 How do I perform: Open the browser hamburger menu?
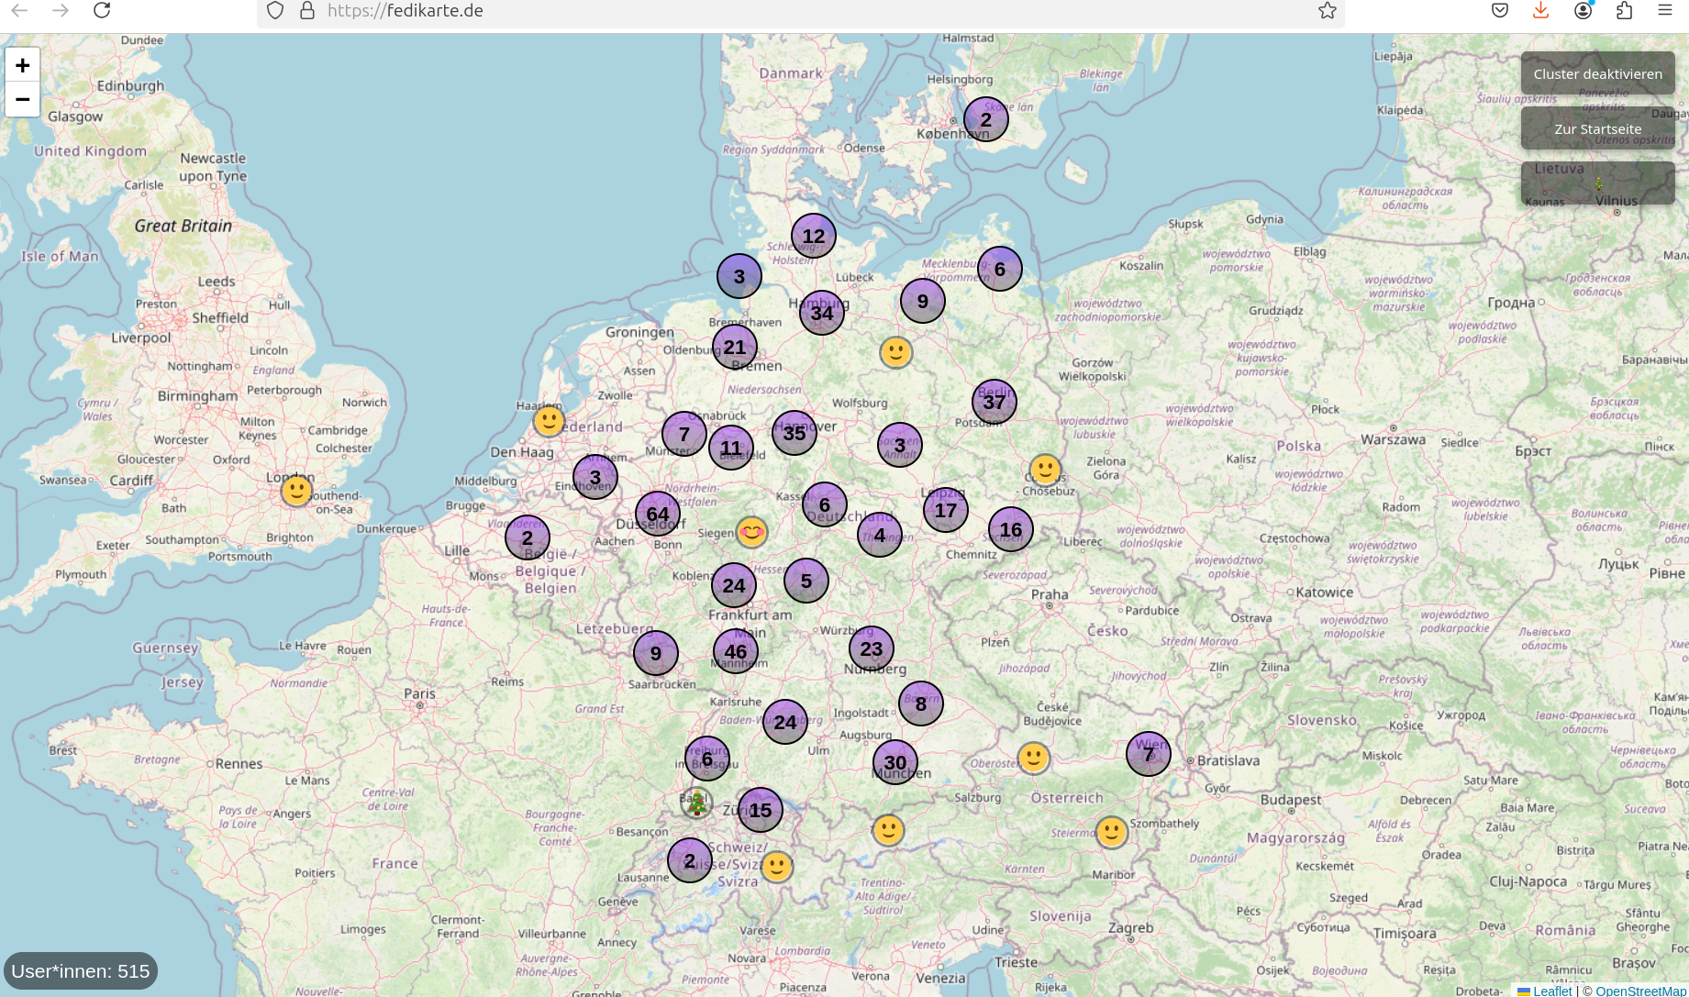(x=1665, y=10)
